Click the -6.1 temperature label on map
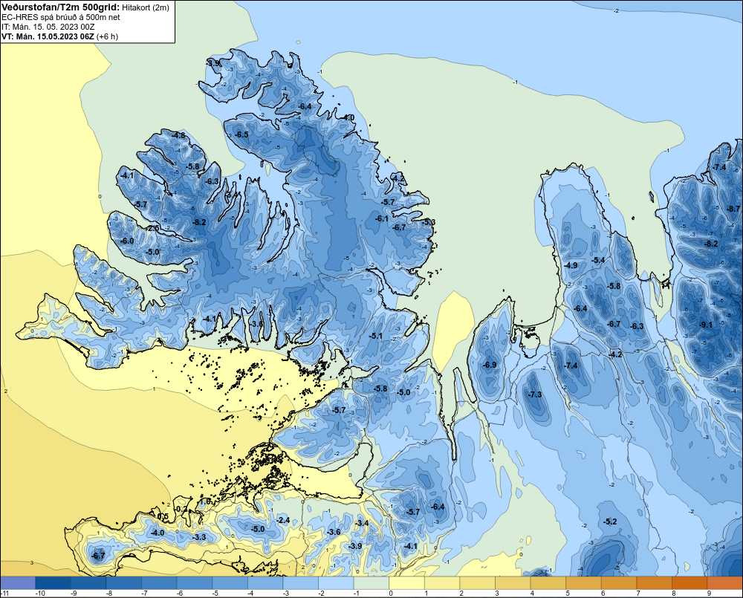Image resolution: width=743 pixels, height=598 pixels. tap(382, 218)
